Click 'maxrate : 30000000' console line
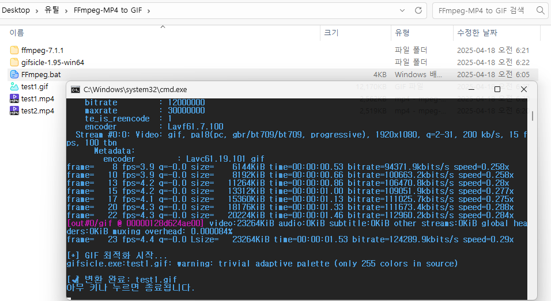551x301 pixels. pos(145,111)
